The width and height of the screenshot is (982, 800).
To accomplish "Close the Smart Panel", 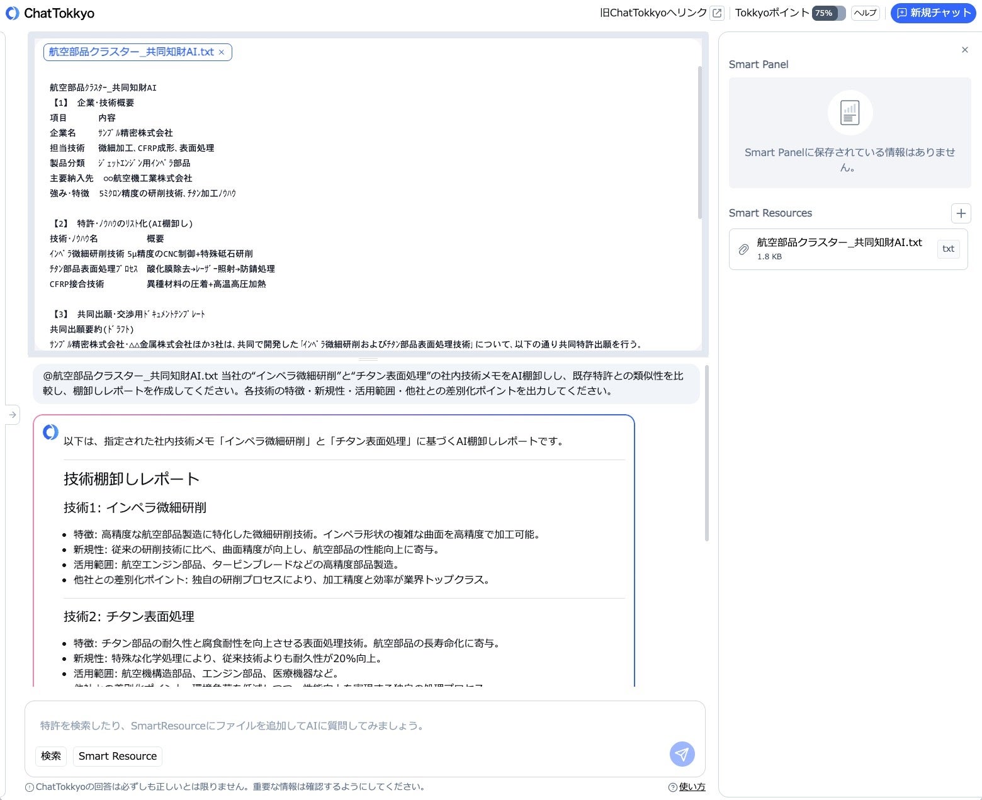I will point(965,50).
